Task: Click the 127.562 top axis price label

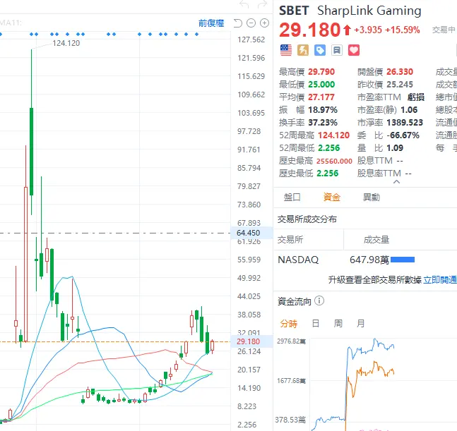Action: click(x=251, y=40)
